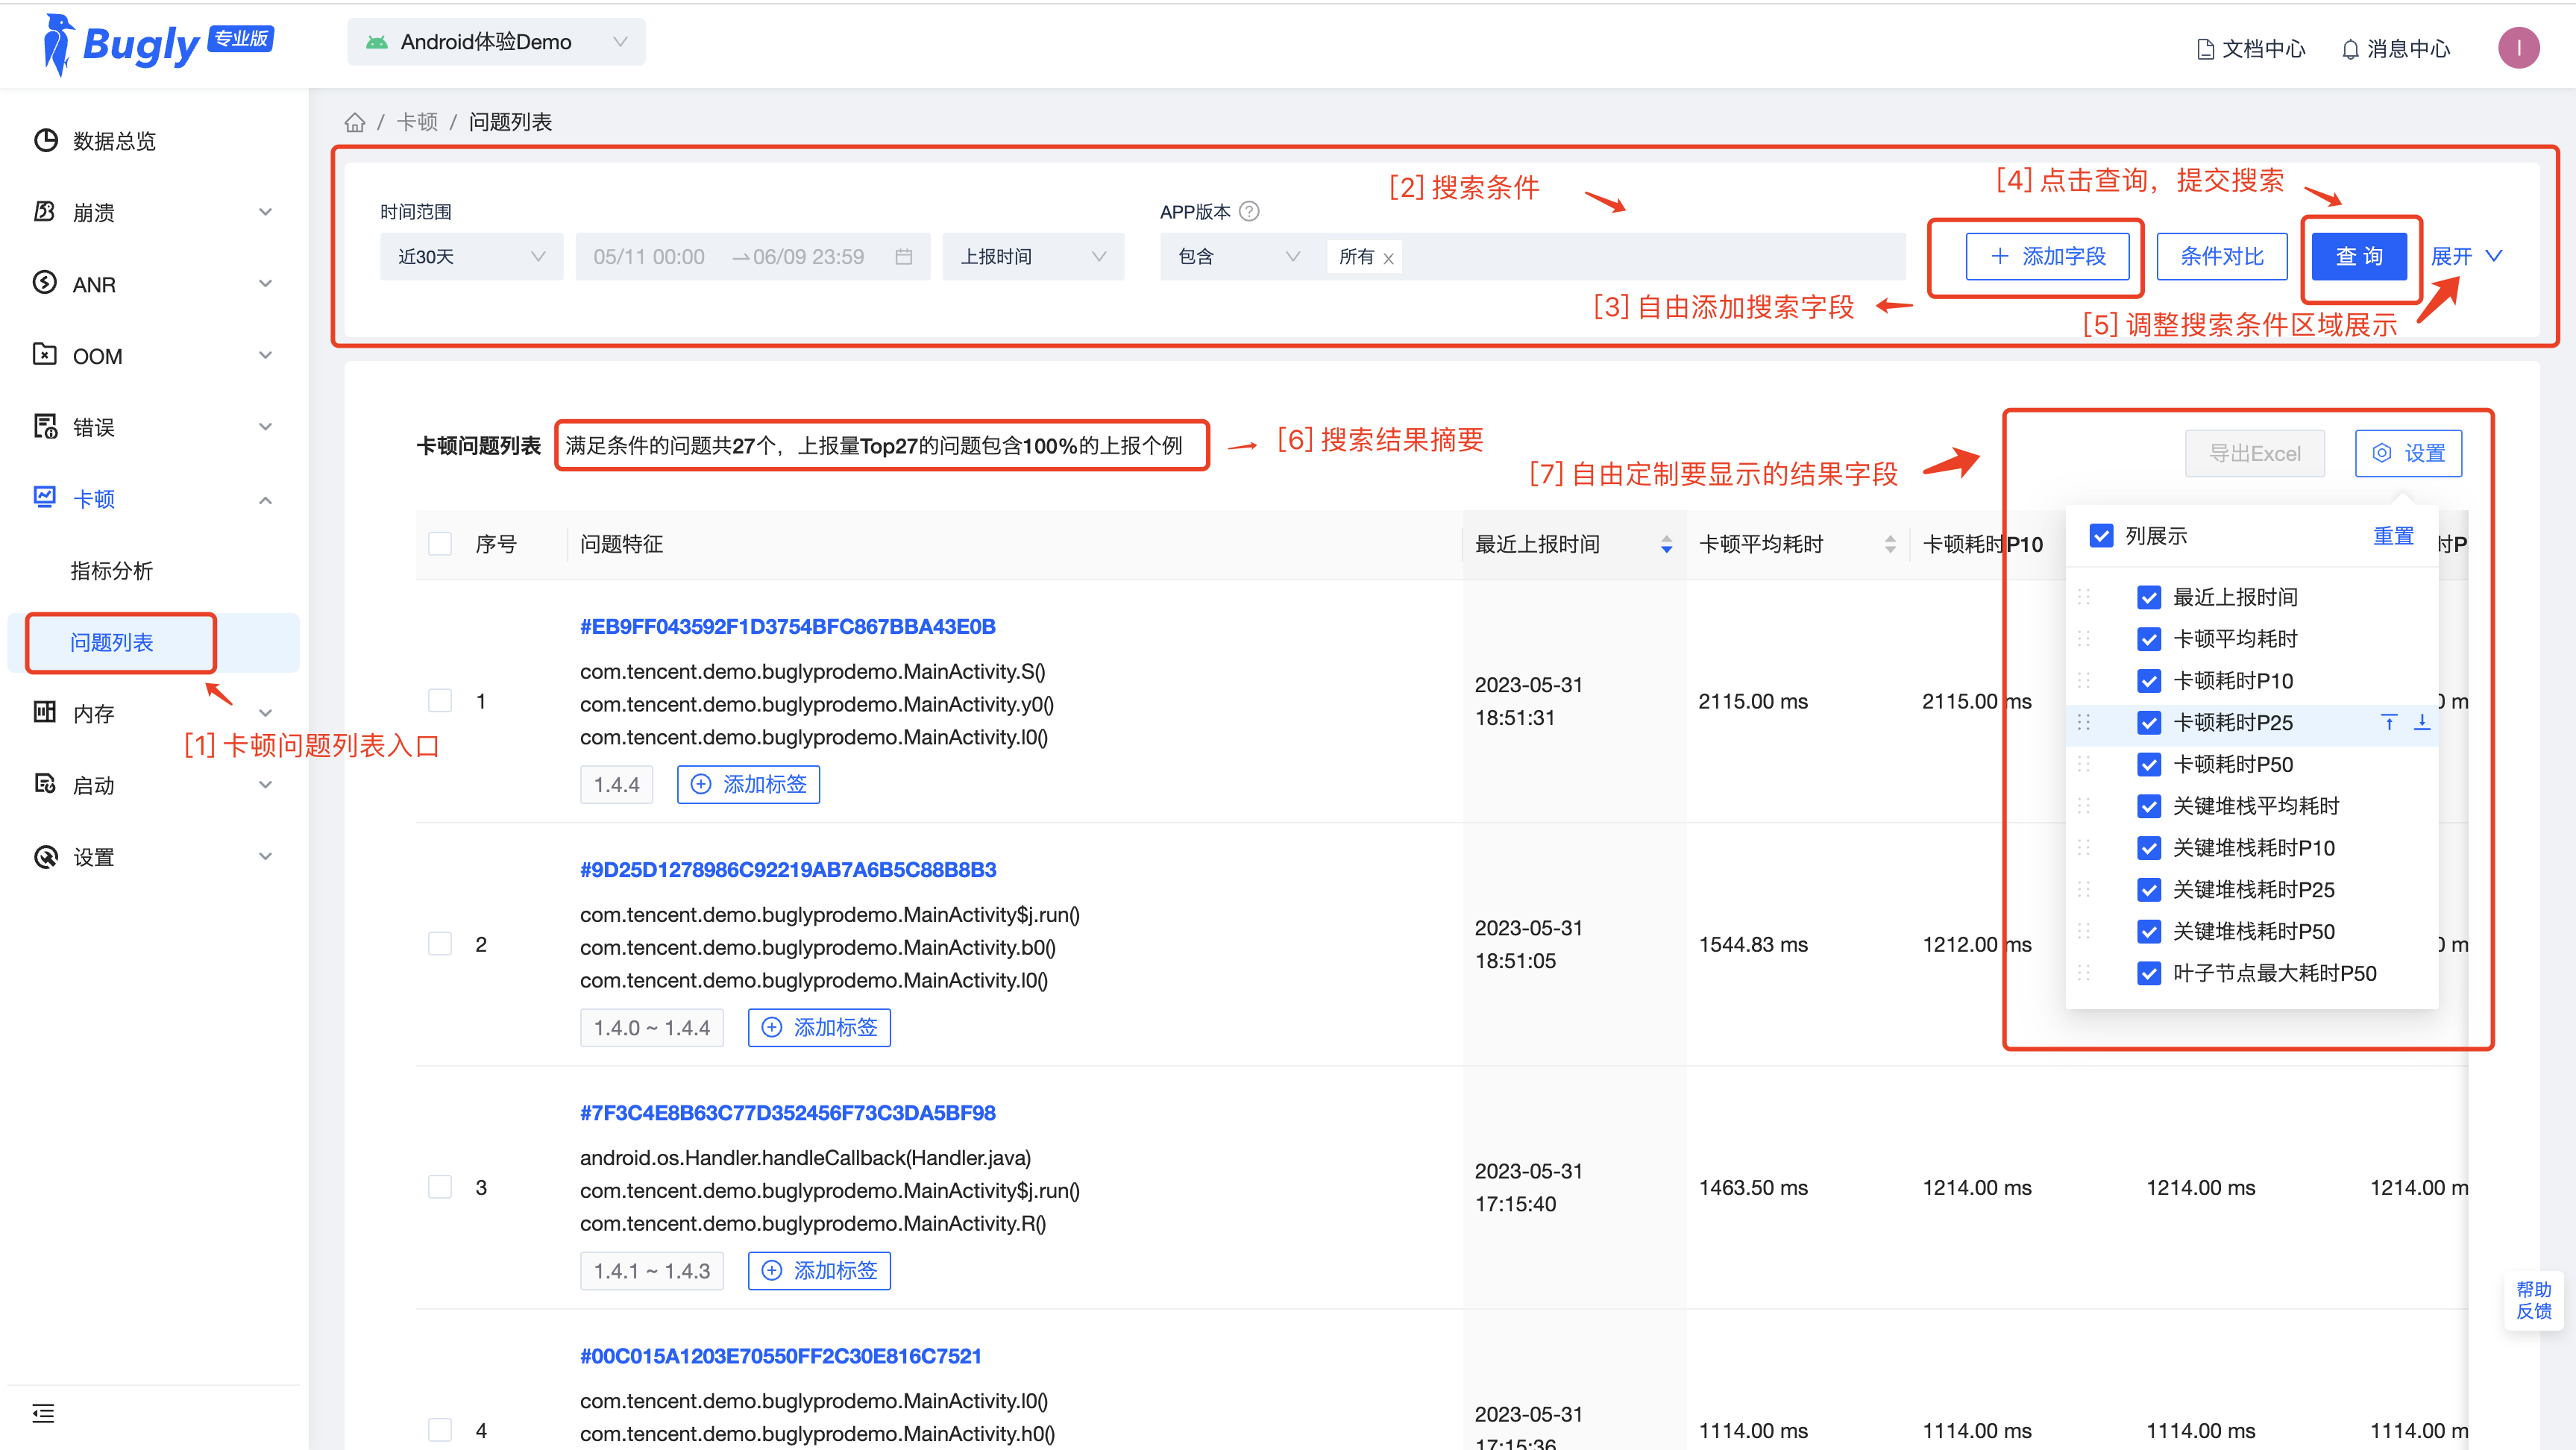
Task: Open the 包含 condition dropdown
Action: point(1238,257)
